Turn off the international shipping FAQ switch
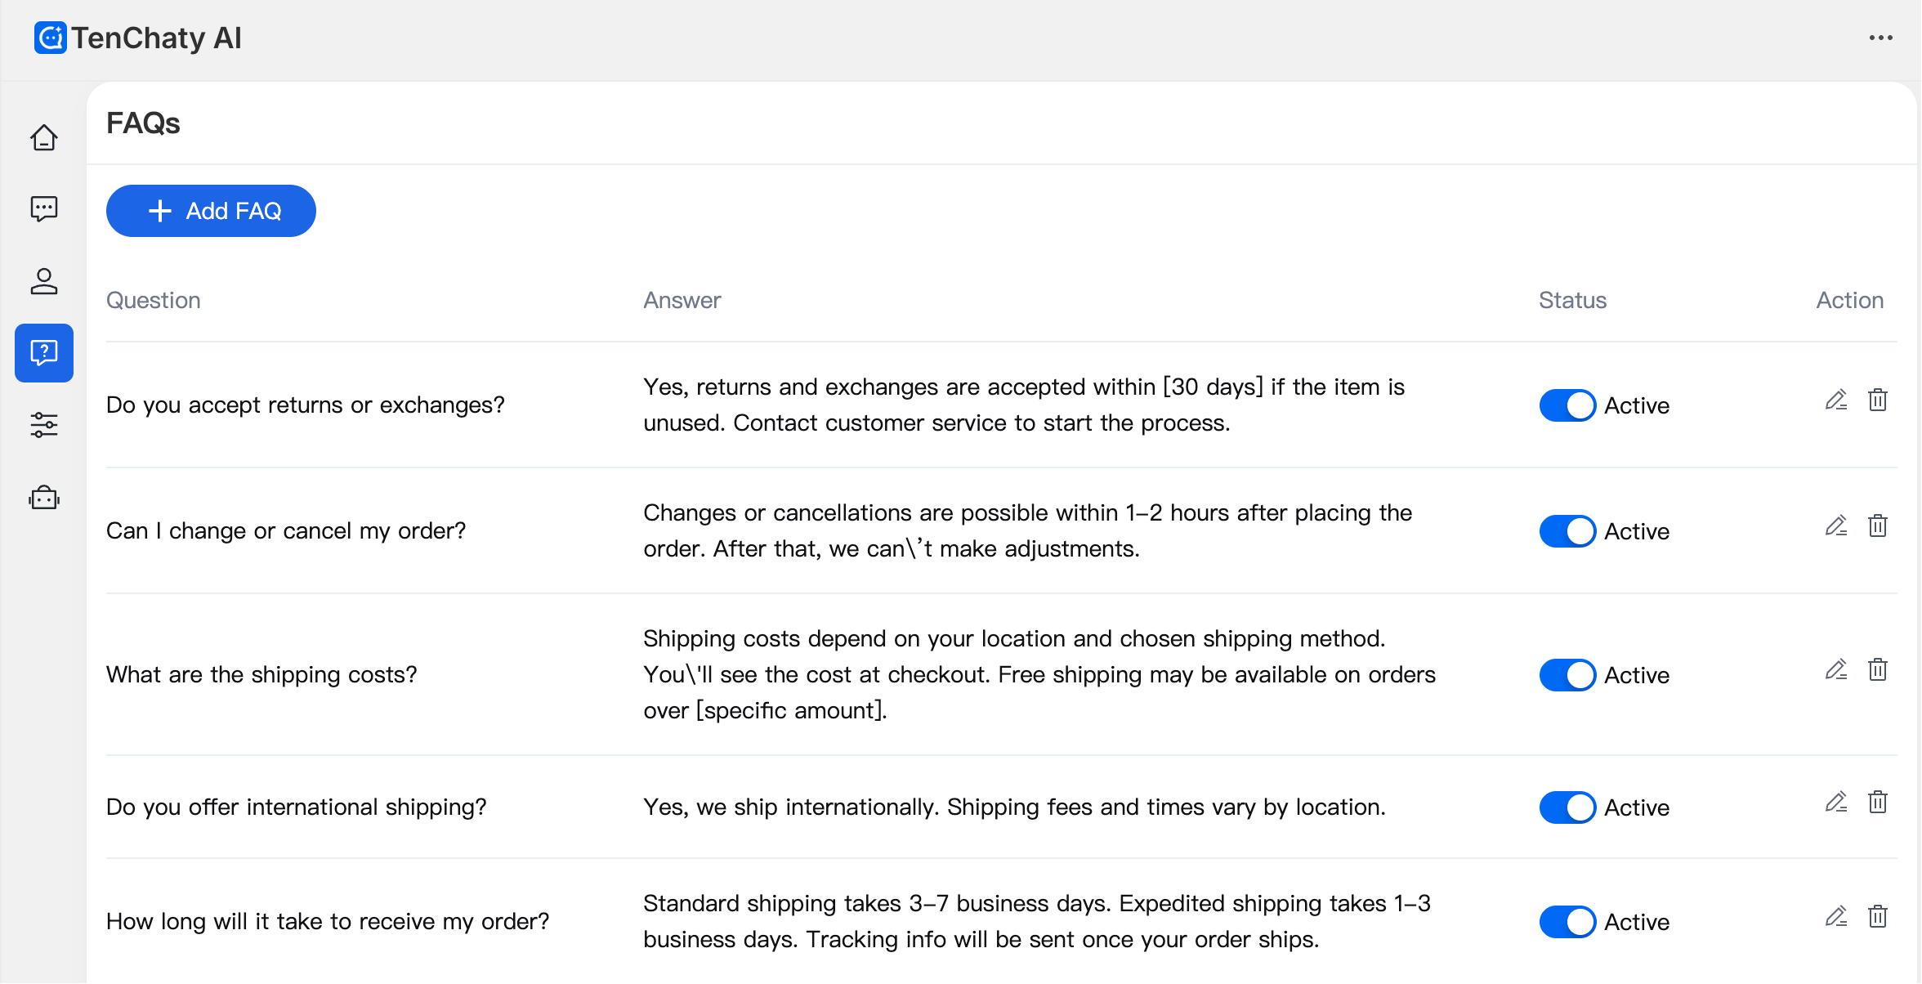Image resolution: width=1922 pixels, height=984 pixels. (1567, 807)
